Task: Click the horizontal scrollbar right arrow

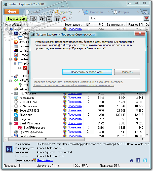Action: click(x=143, y=139)
